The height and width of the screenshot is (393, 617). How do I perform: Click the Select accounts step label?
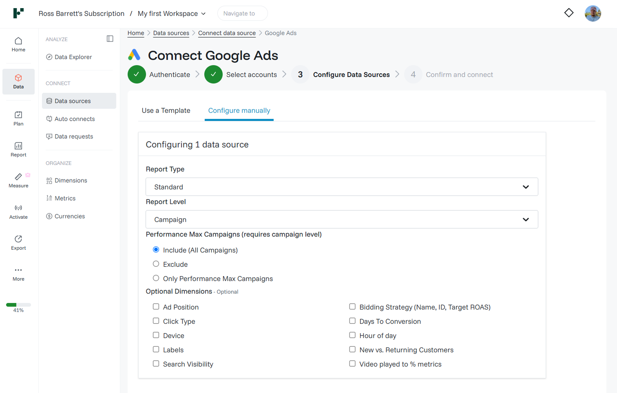point(252,75)
